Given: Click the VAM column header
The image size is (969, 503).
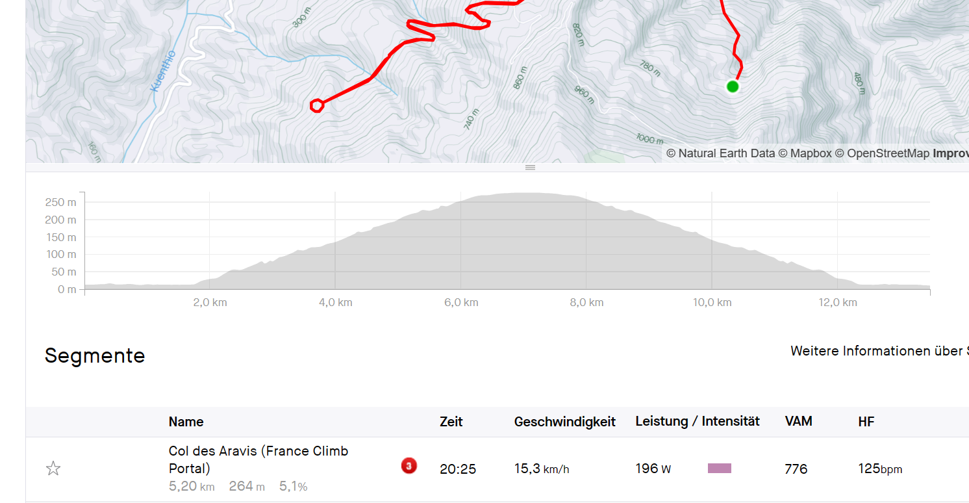Looking at the screenshot, I should coord(798,422).
